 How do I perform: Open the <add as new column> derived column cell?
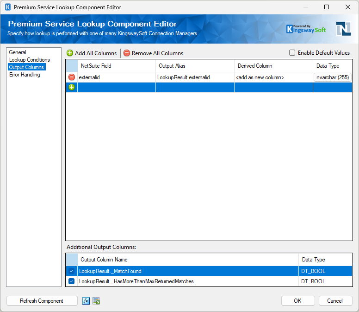tap(273, 77)
